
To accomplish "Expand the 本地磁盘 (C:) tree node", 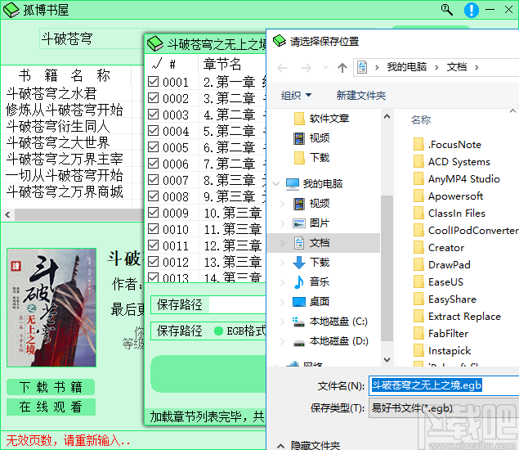I will 282,322.
